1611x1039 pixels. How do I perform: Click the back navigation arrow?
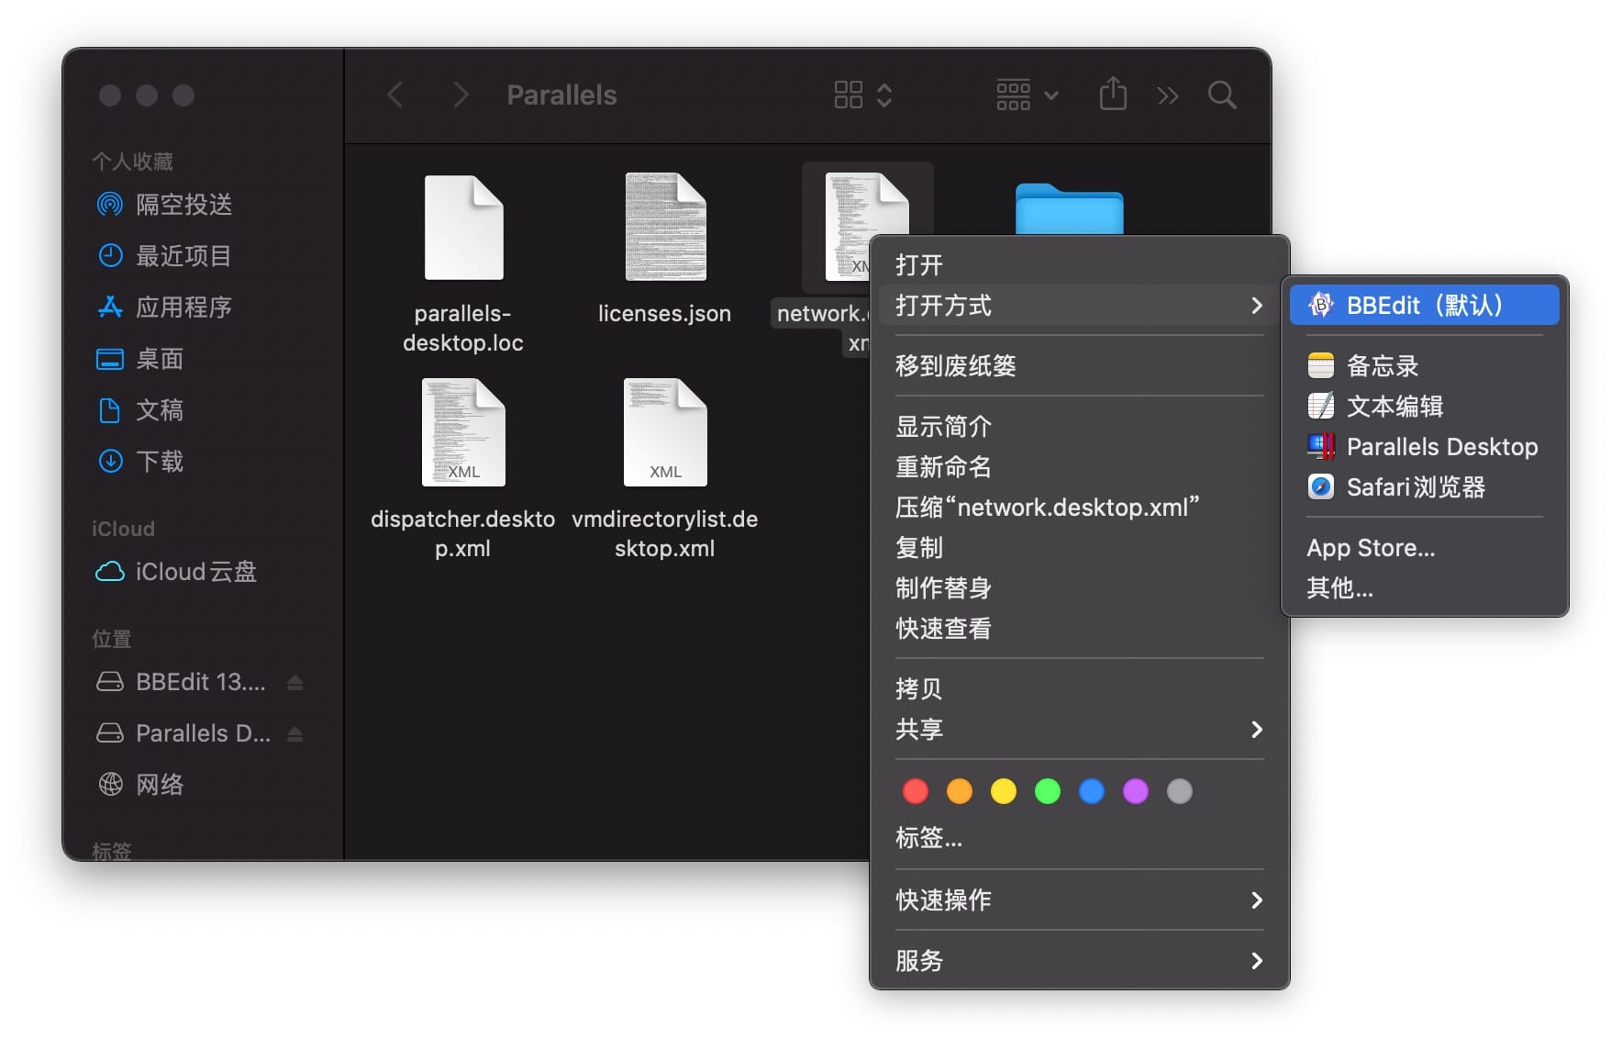pos(395,95)
